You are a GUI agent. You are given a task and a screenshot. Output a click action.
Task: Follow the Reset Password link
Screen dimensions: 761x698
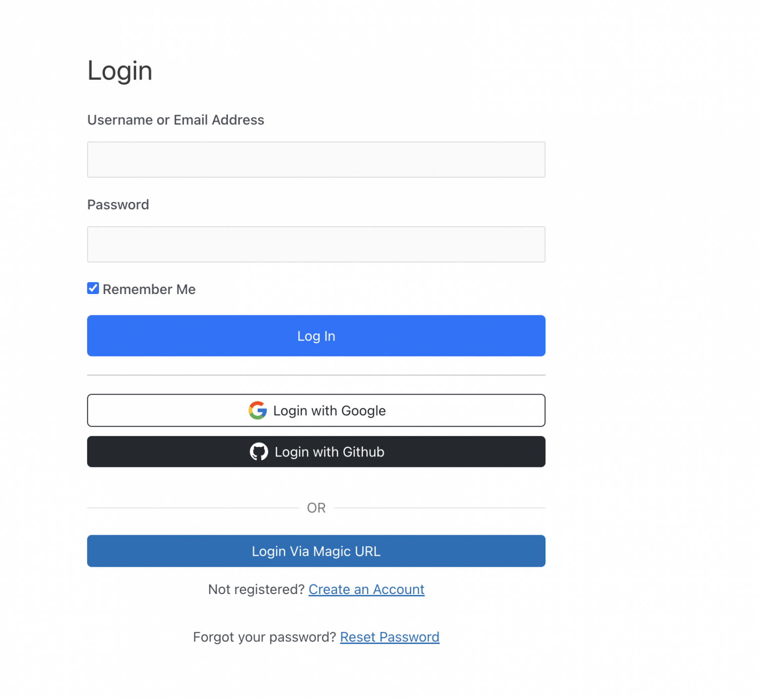pyautogui.click(x=389, y=637)
